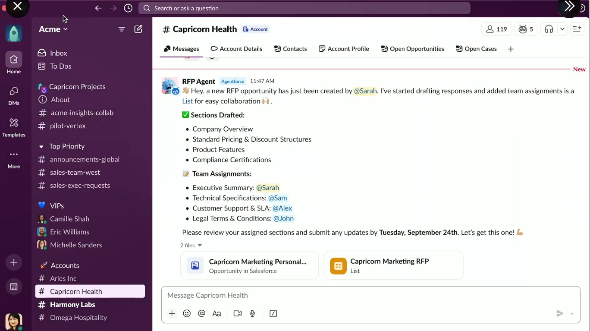The width and height of the screenshot is (590, 331).
Task: Switch to Open Cases tab
Action: (x=476, y=49)
